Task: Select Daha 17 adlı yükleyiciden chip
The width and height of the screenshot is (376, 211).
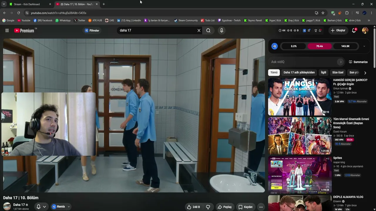Action: 299,72
